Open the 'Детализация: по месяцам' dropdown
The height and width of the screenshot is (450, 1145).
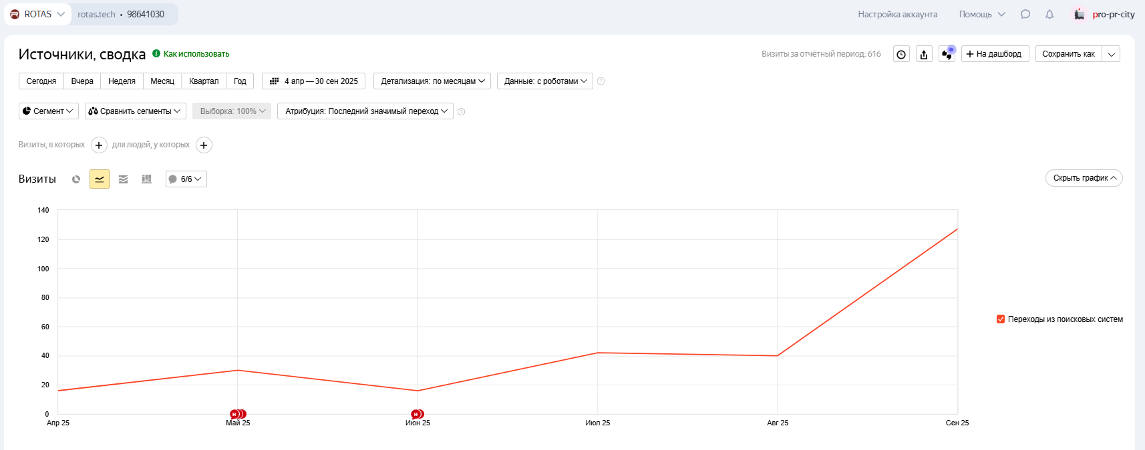[x=432, y=81]
